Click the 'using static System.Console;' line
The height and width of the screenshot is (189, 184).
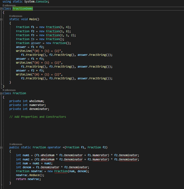26,2
